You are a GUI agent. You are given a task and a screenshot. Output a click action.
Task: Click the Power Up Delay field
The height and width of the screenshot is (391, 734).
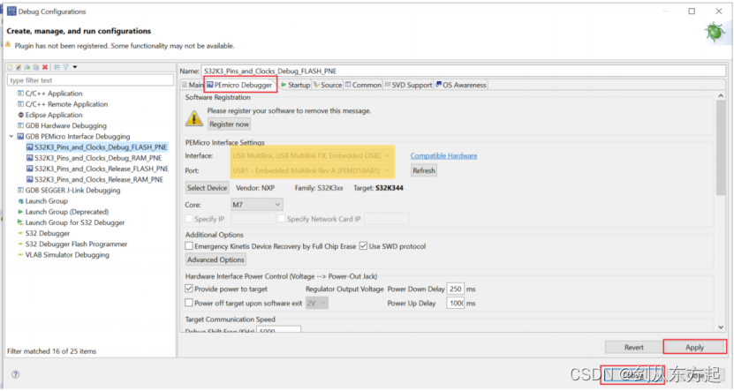click(x=456, y=304)
